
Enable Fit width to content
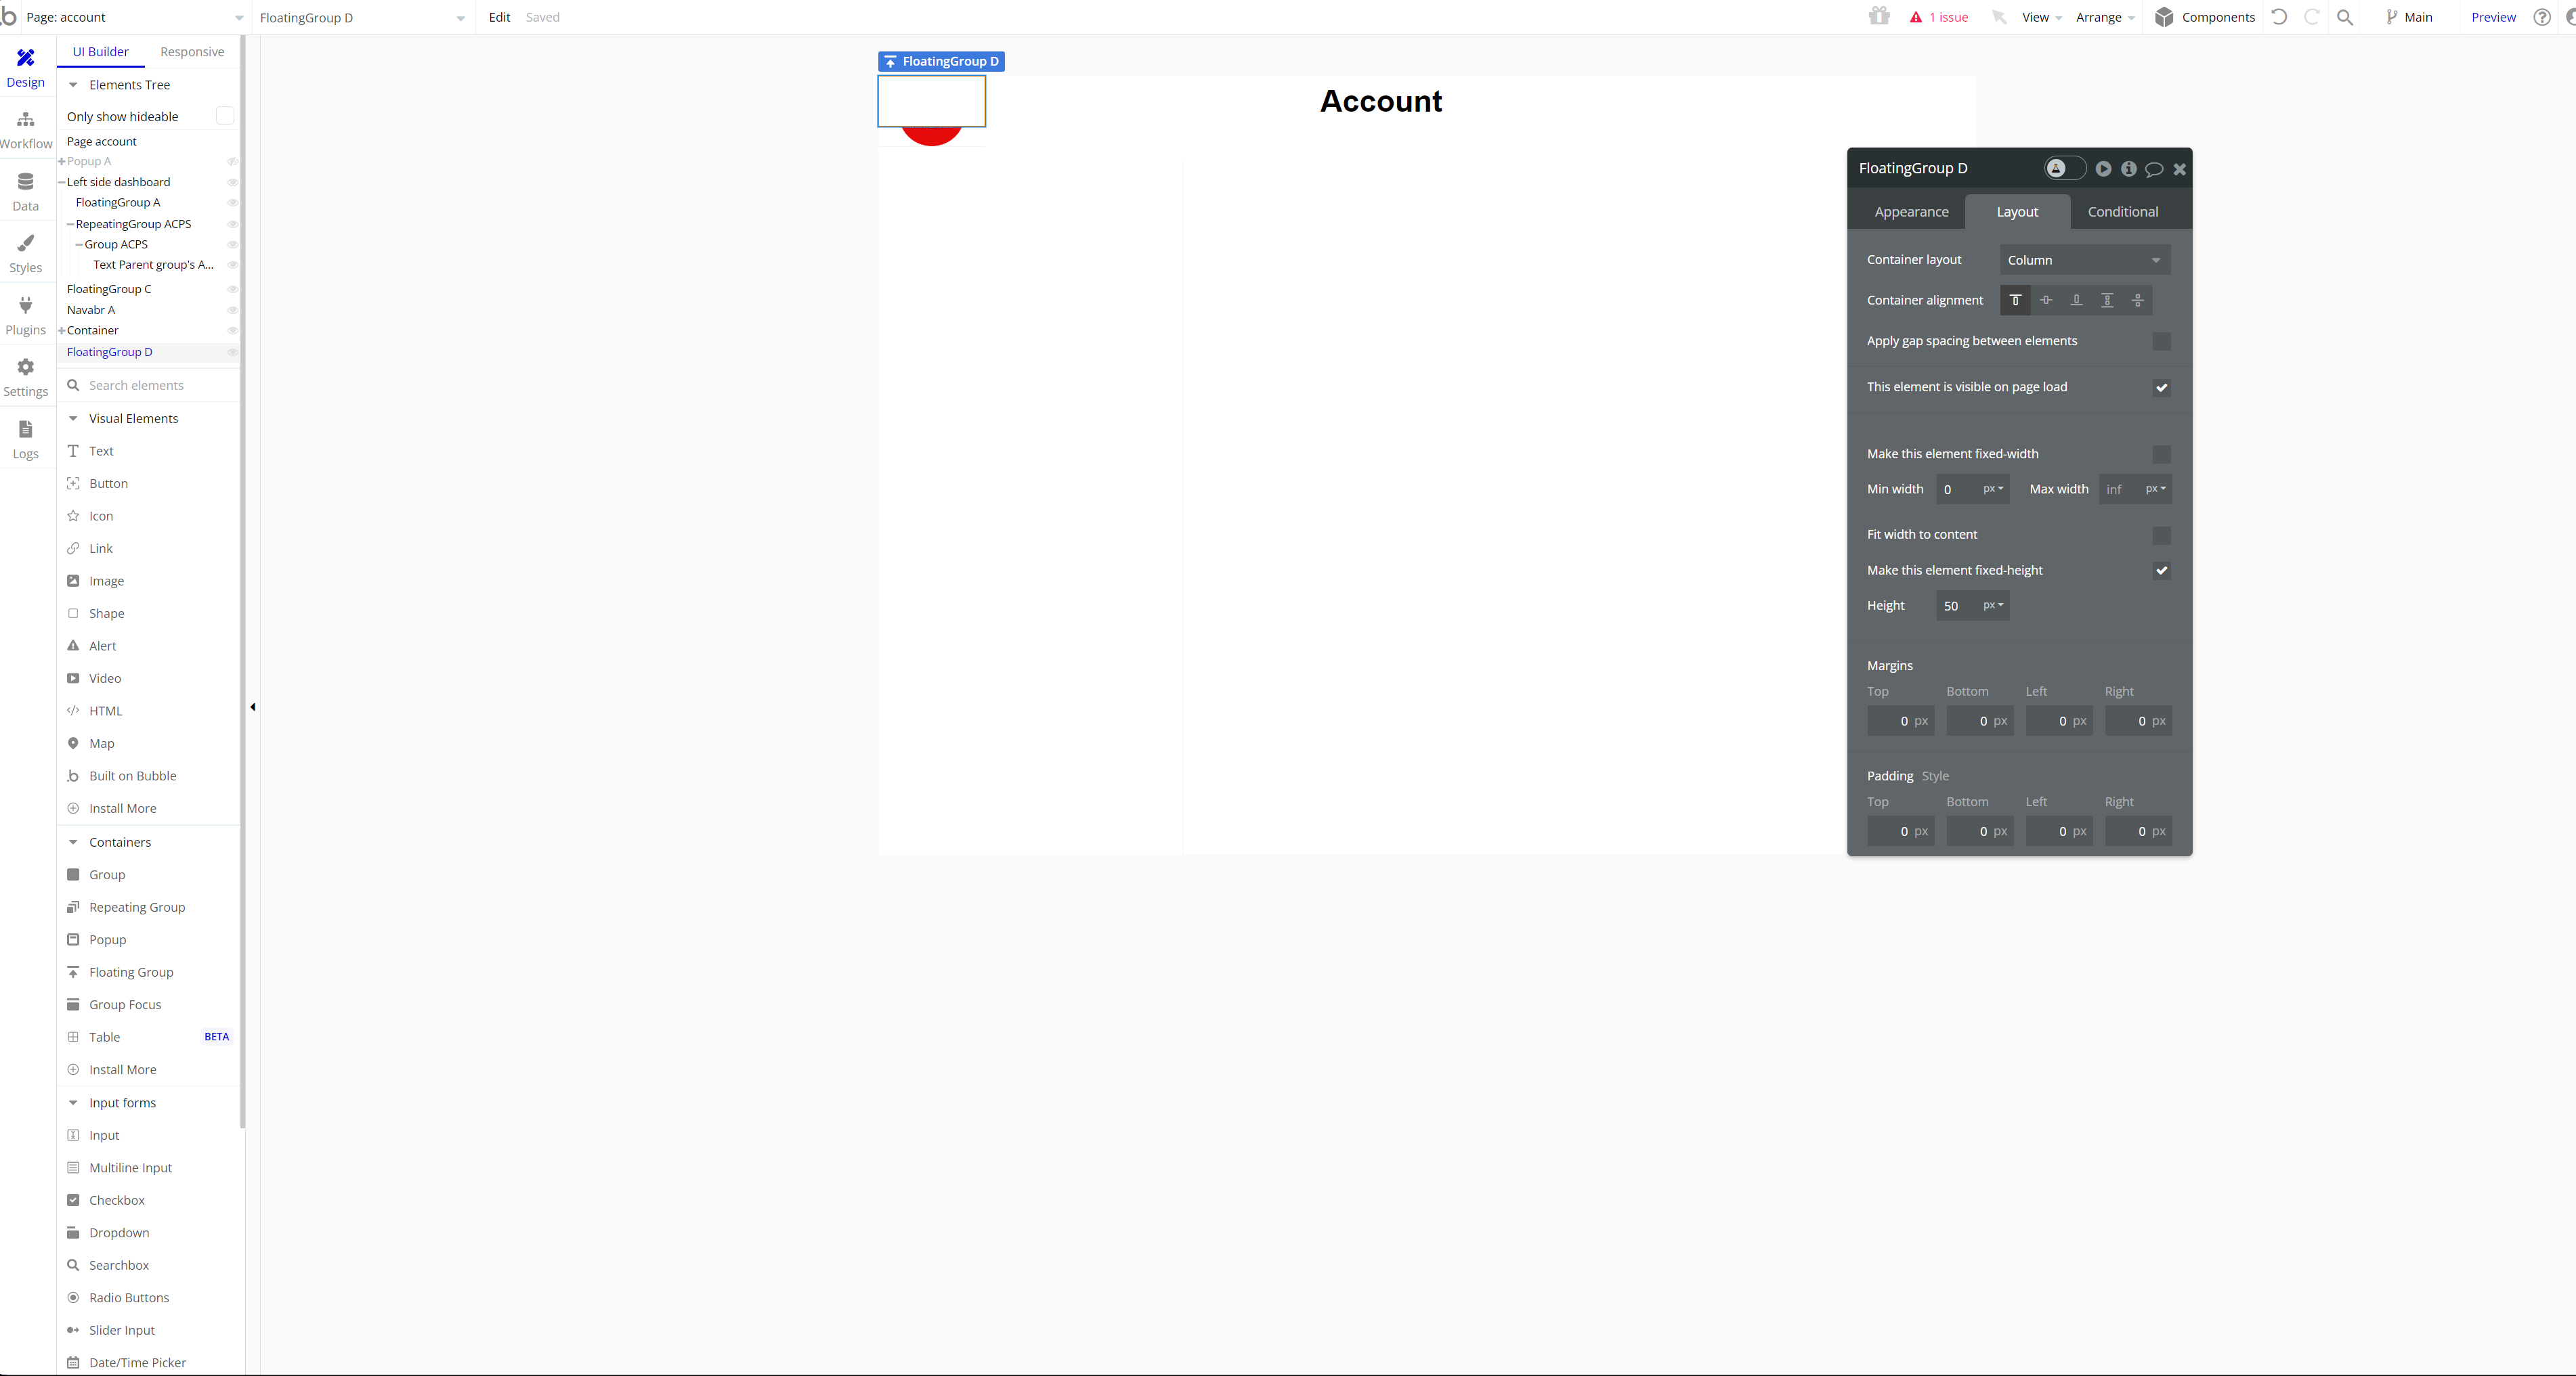pyautogui.click(x=2161, y=535)
